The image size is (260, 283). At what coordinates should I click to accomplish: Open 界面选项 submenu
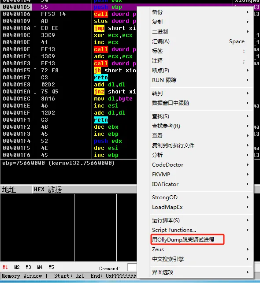point(201,272)
